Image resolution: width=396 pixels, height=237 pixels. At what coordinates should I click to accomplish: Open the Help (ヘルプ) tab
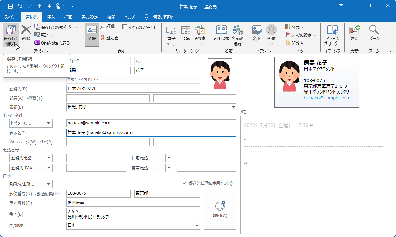(x=129, y=17)
